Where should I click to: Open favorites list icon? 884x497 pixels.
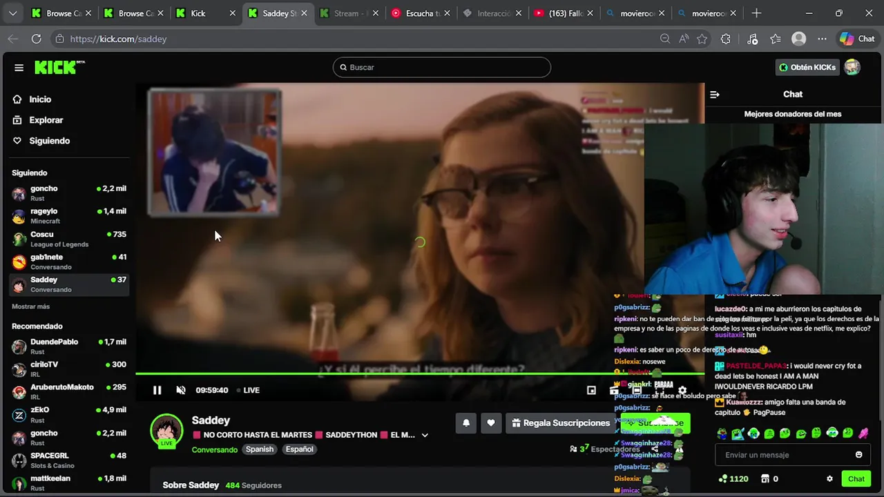pyautogui.click(x=776, y=39)
